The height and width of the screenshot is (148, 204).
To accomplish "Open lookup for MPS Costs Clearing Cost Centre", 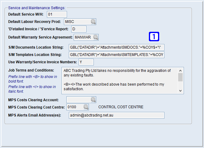I will point(86,107).
